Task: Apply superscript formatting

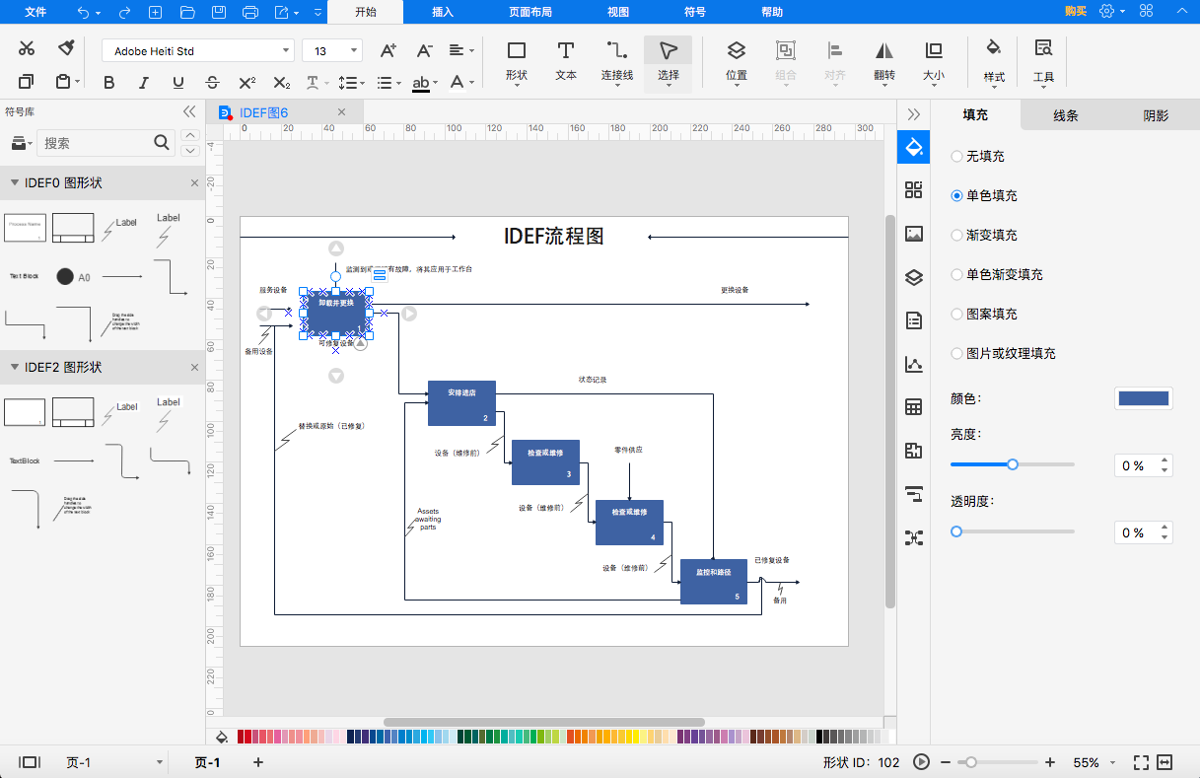Action: click(247, 83)
